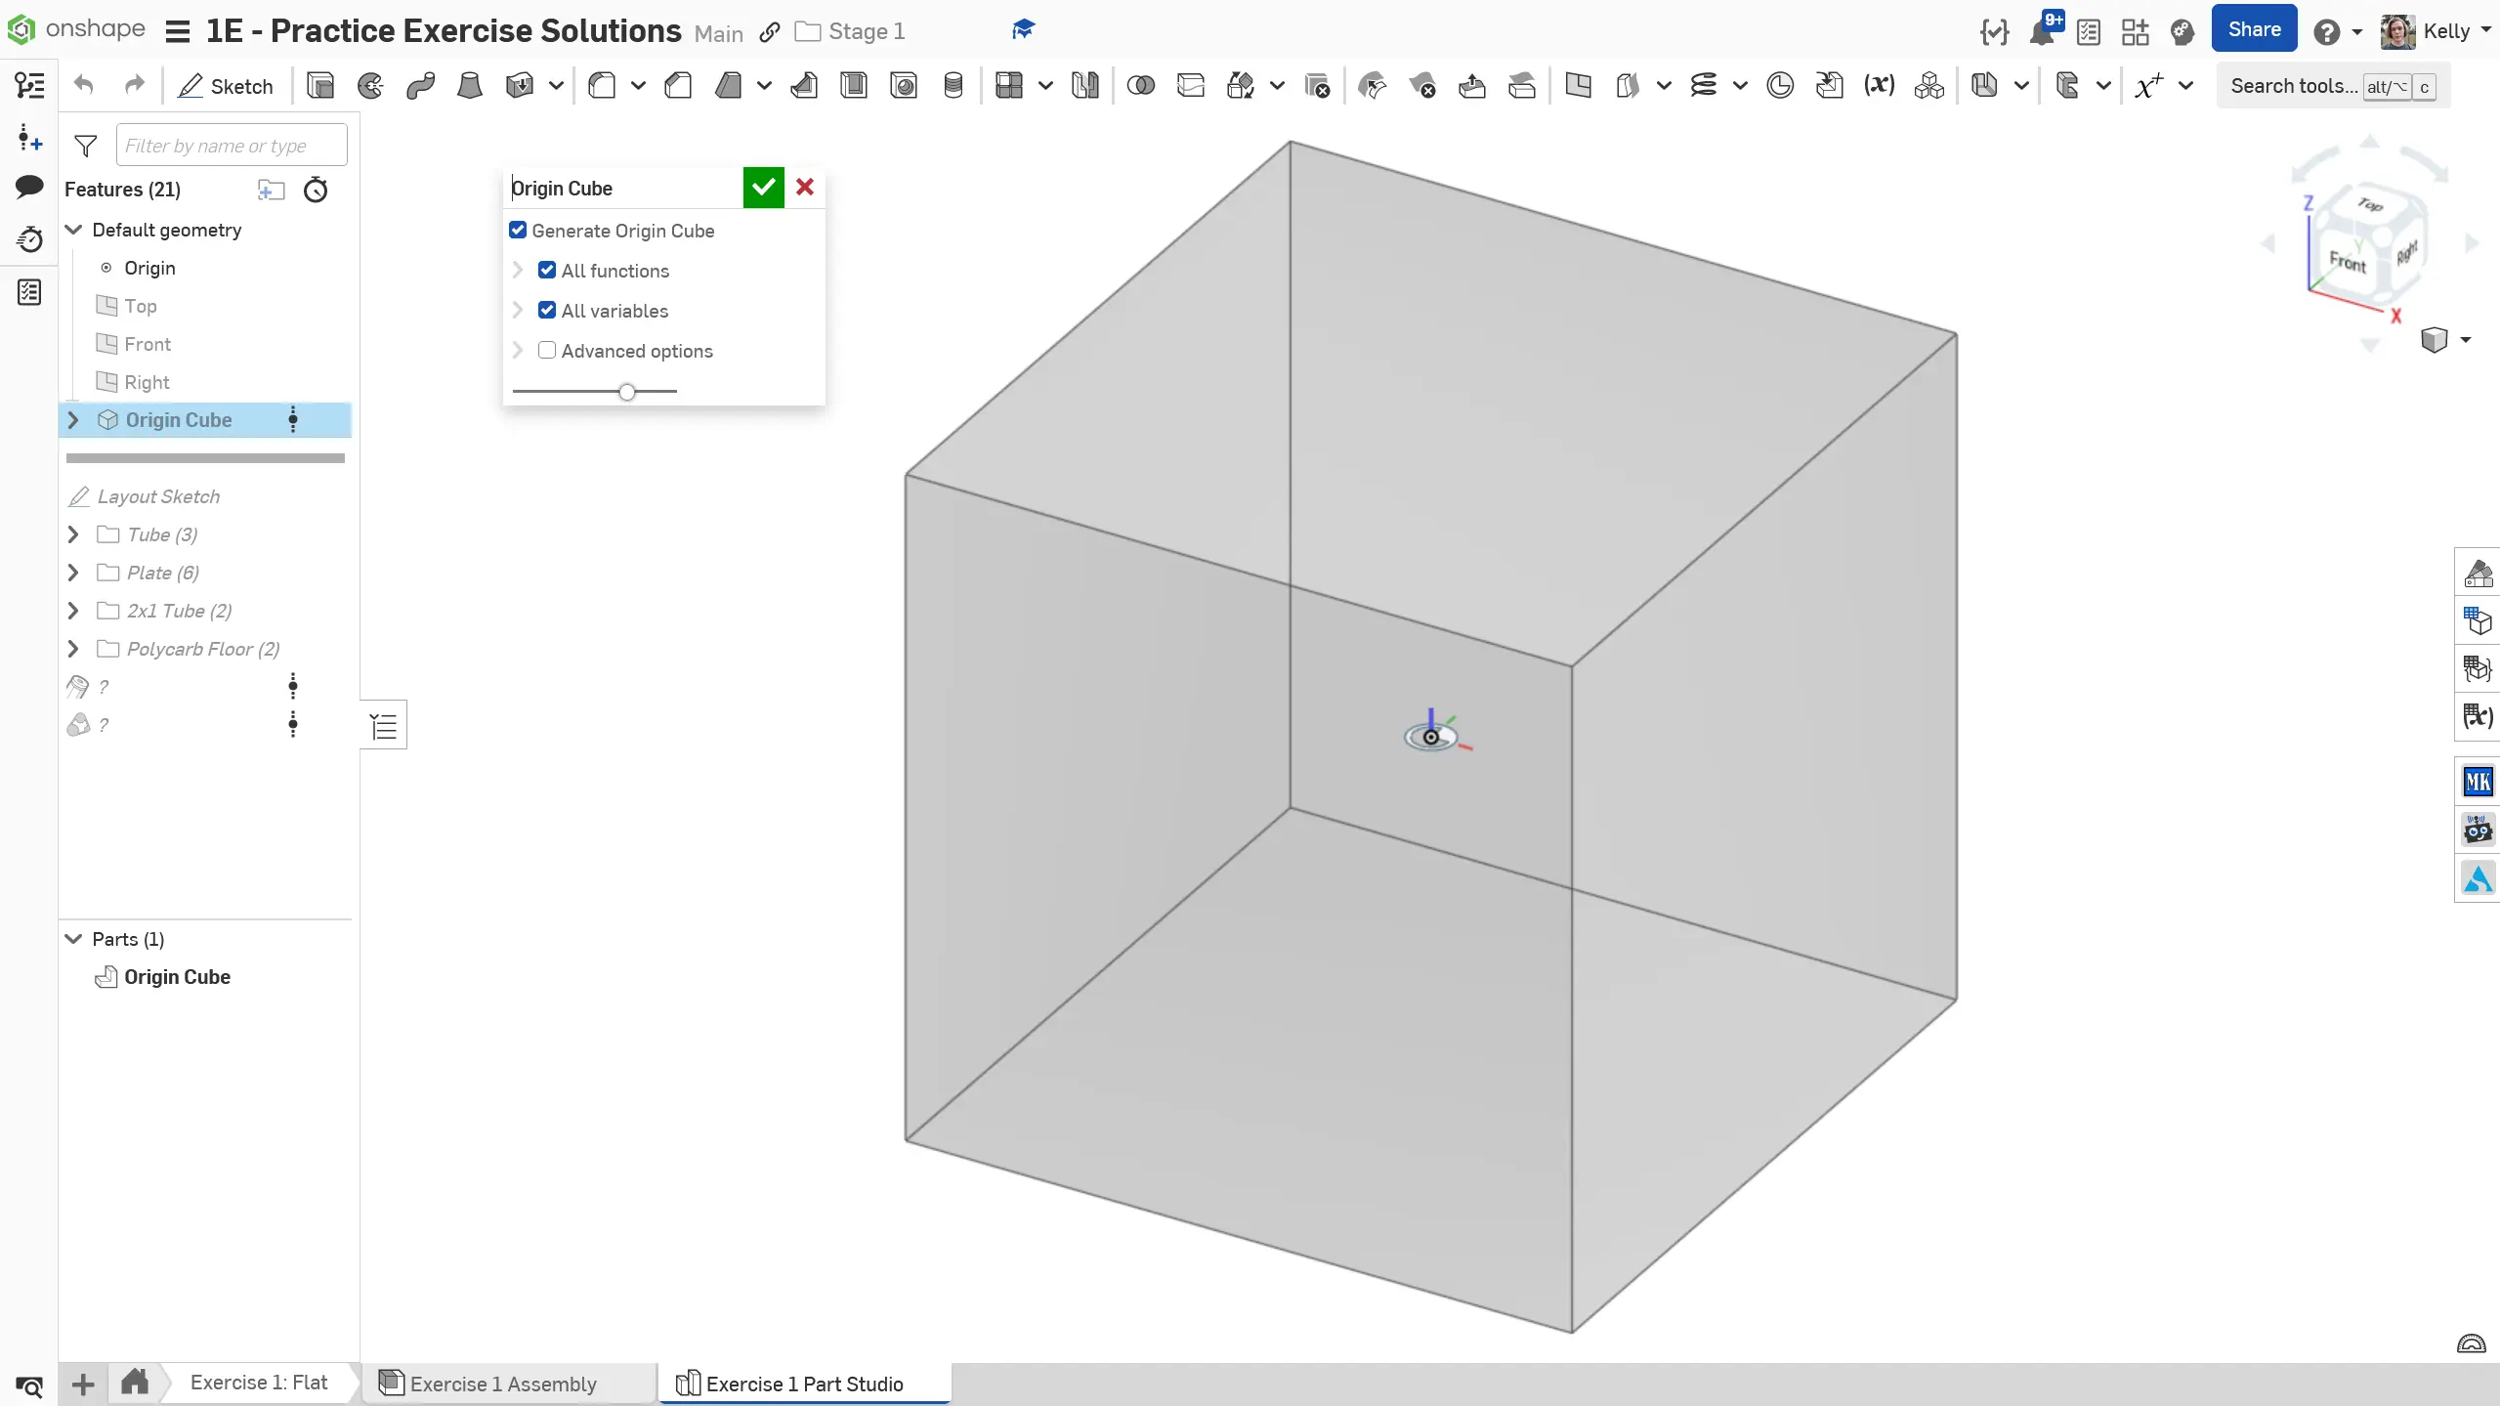Select the Boolean tool icon
This screenshot has width=2500, height=1406.
pos(1140,86)
